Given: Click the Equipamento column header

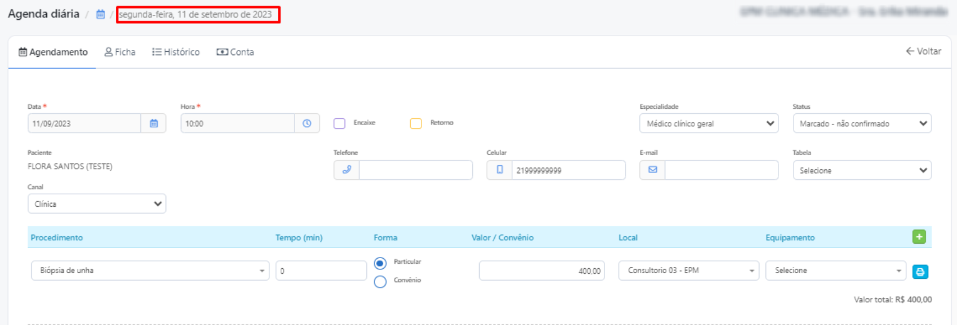Looking at the screenshot, I should pyautogui.click(x=790, y=237).
